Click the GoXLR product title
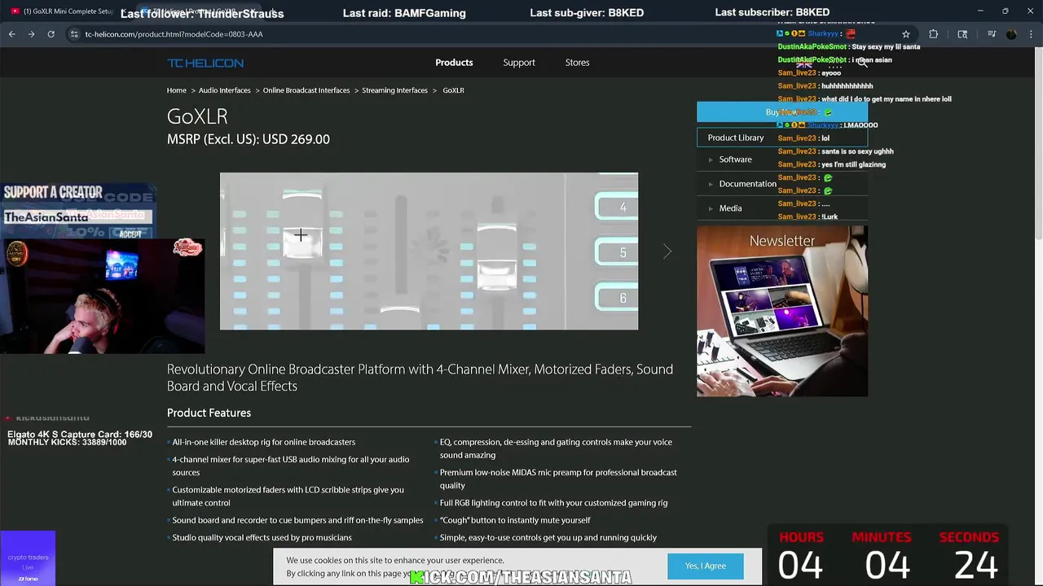This screenshot has width=1043, height=586. tap(197, 116)
